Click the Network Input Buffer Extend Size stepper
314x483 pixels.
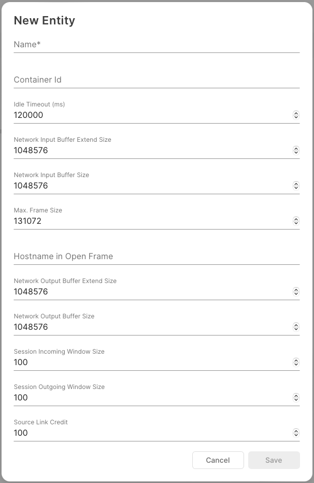pyautogui.click(x=296, y=151)
